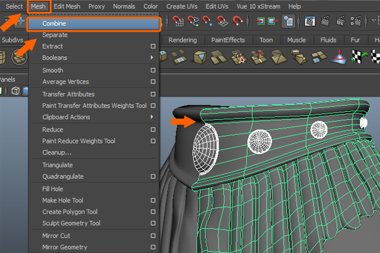
Task: Toggle the construction history icon
Action: point(288,21)
